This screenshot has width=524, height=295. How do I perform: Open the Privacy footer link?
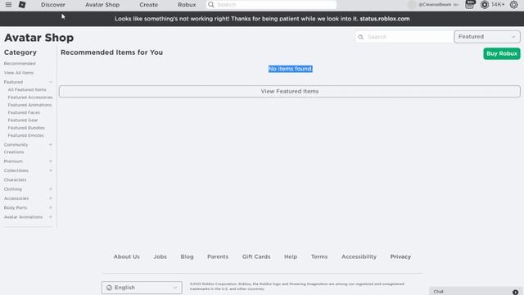400,256
